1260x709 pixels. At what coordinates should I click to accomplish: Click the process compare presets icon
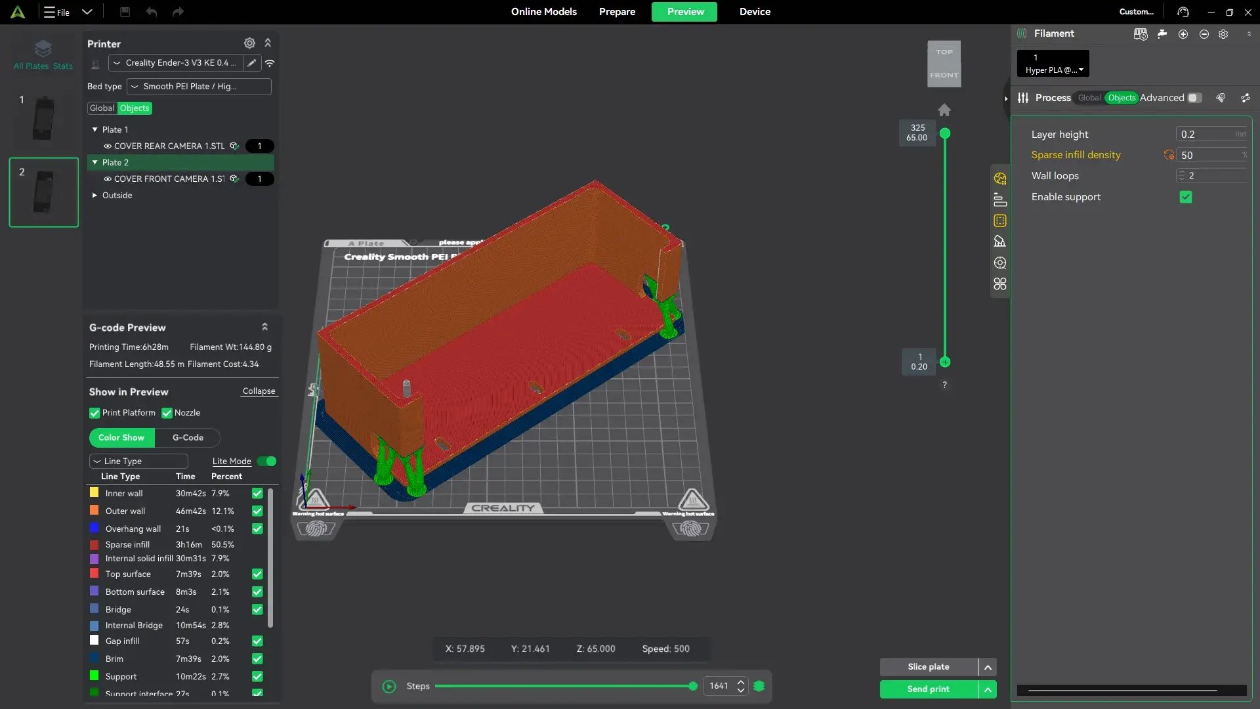[1246, 98]
